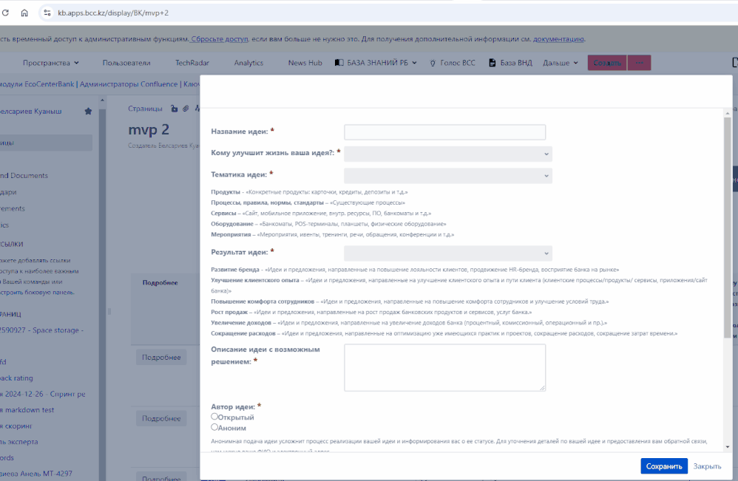
Task: Open Голос ВСС via its lamp icon
Action: 433,63
